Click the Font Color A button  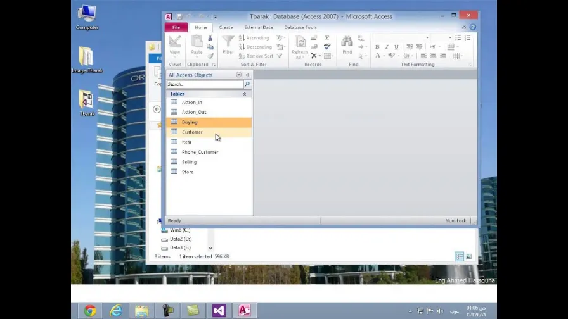[377, 56]
